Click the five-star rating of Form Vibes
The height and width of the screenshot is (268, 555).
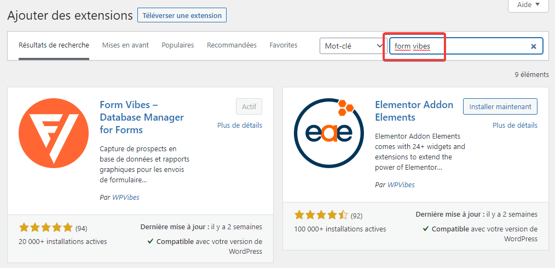pos(45,228)
